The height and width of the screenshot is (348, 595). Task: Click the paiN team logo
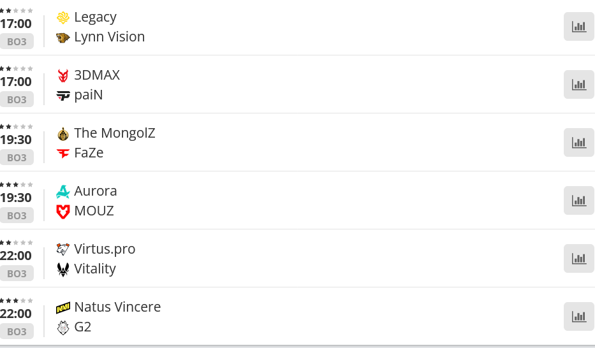pyautogui.click(x=63, y=96)
